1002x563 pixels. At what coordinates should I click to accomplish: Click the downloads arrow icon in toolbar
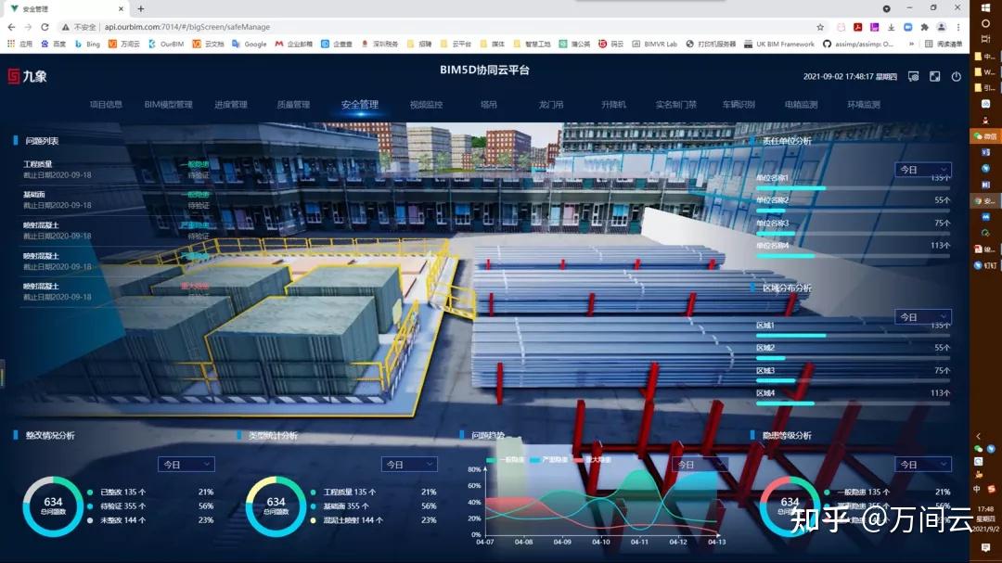click(891, 27)
